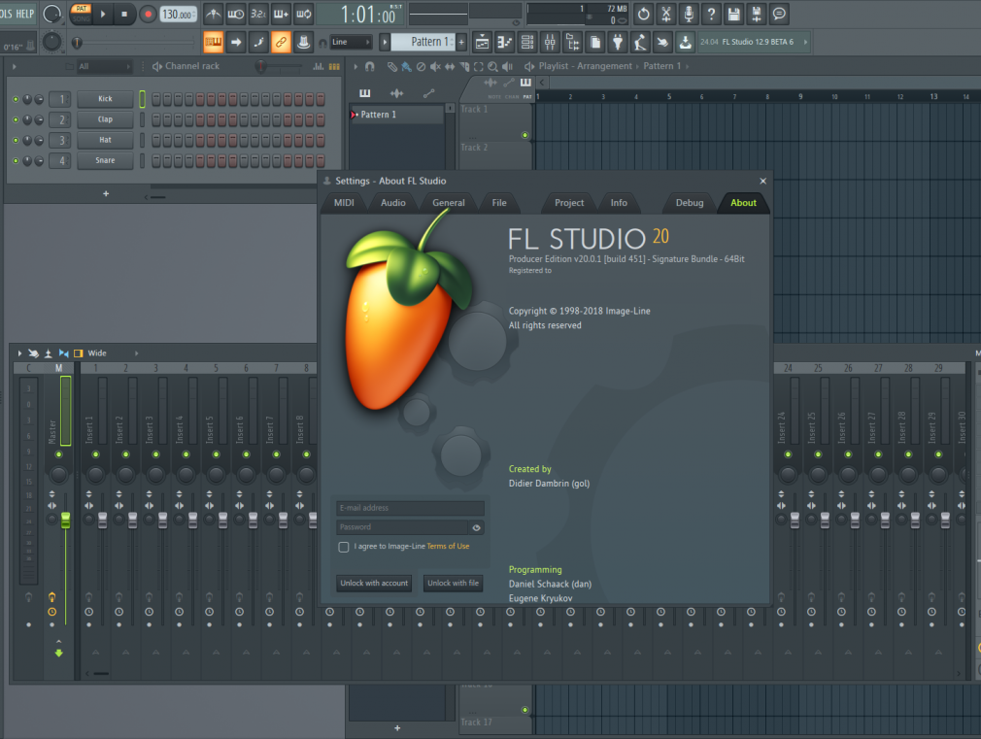Select the paint brush tool in playlist
Screen dimensions: 981x739
point(406,66)
